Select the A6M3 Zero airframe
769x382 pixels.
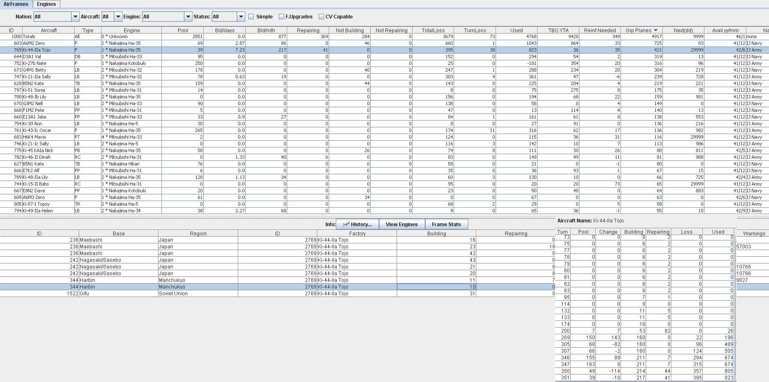coord(384,197)
